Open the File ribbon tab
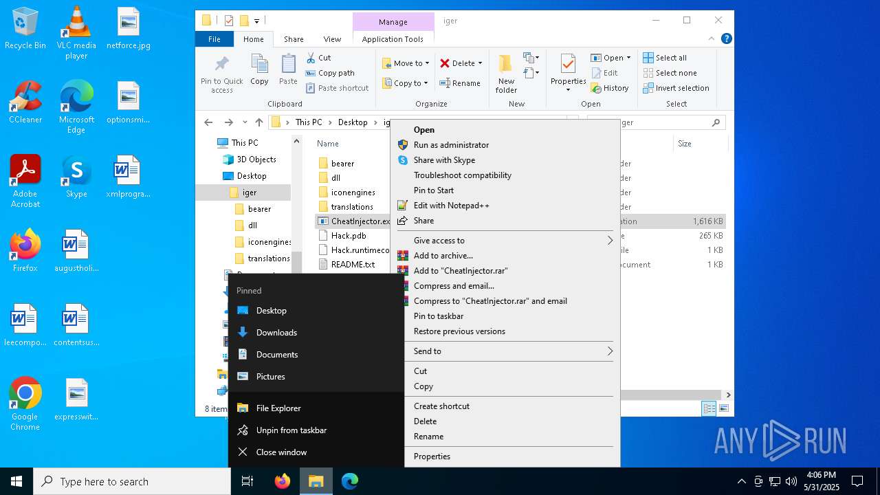The height and width of the screenshot is (495, 880). (214, 39)
